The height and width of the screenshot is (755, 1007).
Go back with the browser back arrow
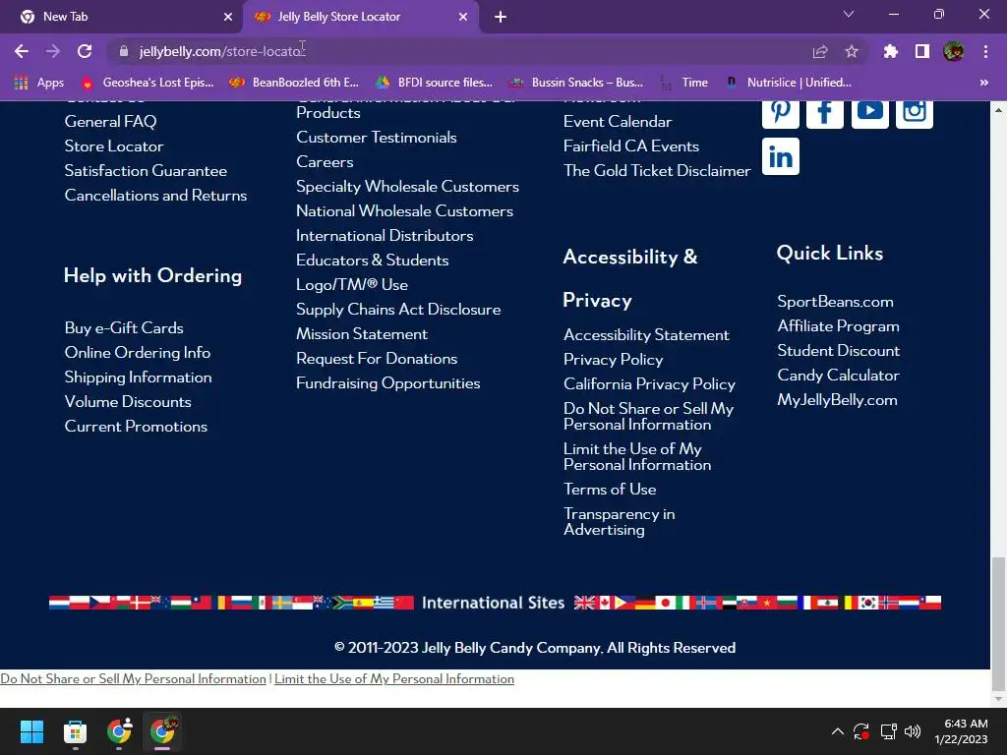point(22,51)
